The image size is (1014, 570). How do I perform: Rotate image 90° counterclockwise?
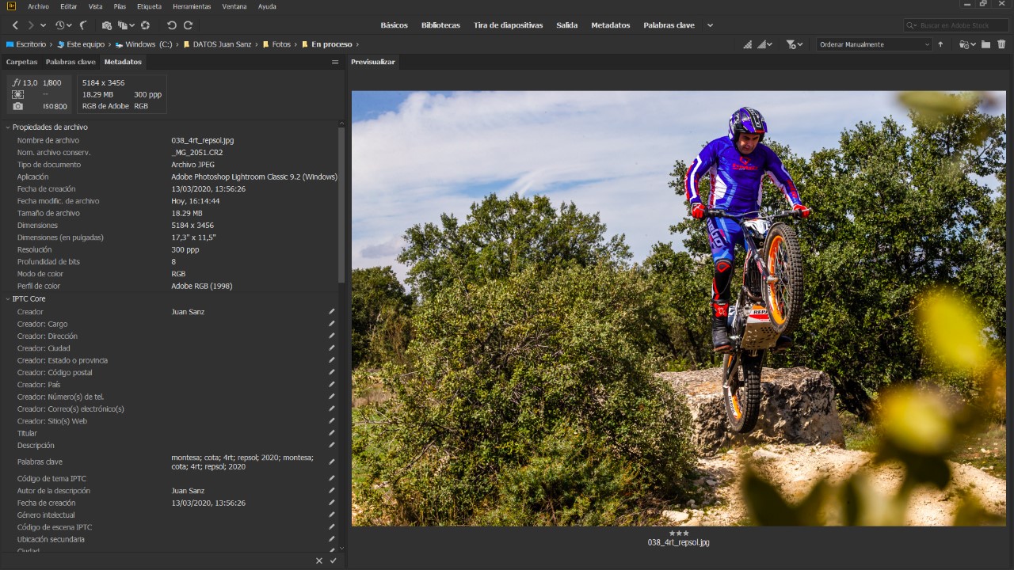pos(172,25)
